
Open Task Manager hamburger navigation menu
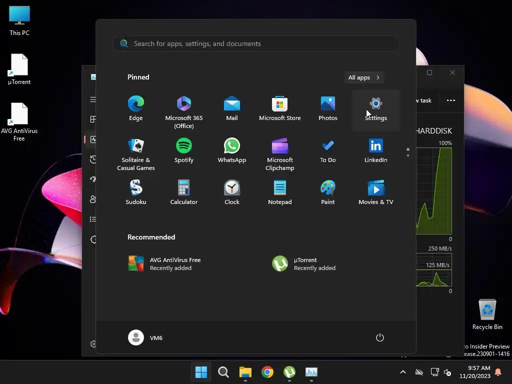point(93,99)
